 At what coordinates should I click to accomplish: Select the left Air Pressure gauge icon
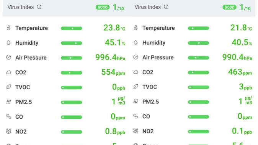[8, 57]
